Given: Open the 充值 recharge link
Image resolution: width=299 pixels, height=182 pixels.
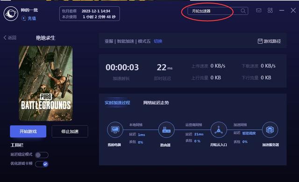Looking at the screenshot, I should [x=32, y=18].
